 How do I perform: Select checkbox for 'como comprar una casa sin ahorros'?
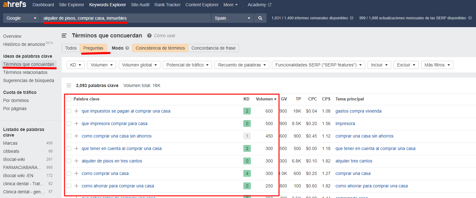coord(69,136)
